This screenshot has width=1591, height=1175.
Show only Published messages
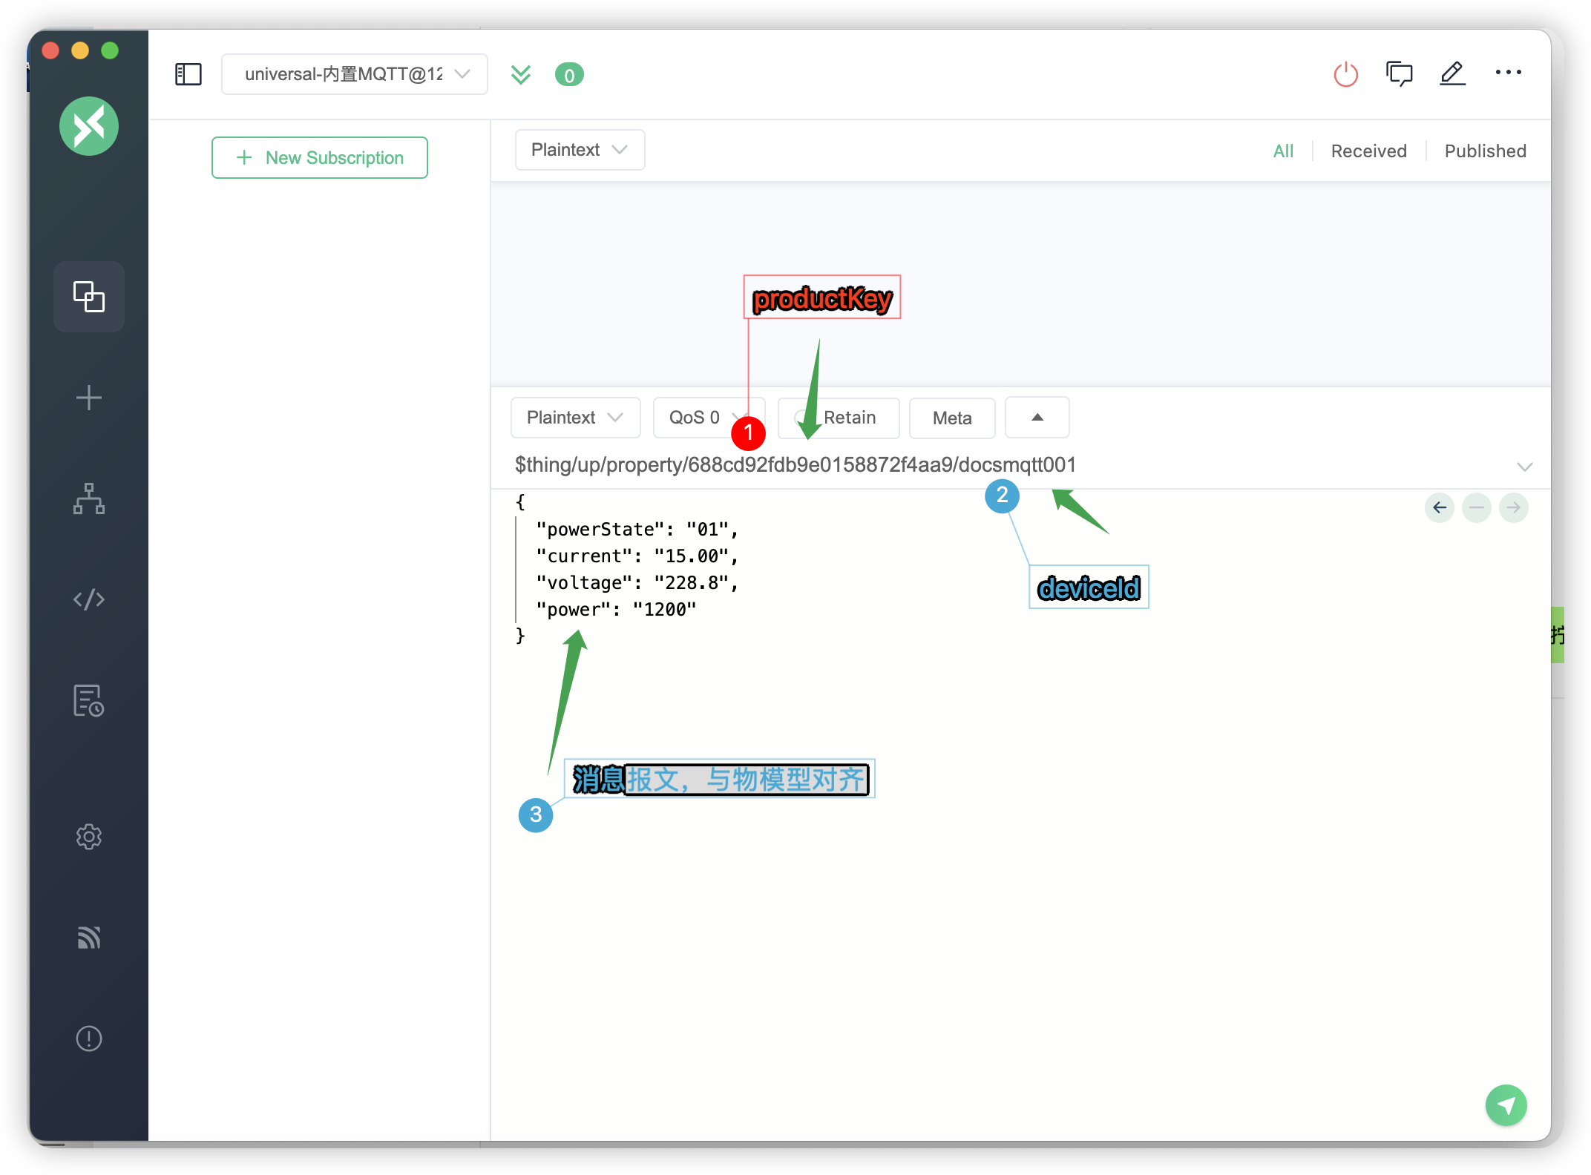tap(1485, 151)
